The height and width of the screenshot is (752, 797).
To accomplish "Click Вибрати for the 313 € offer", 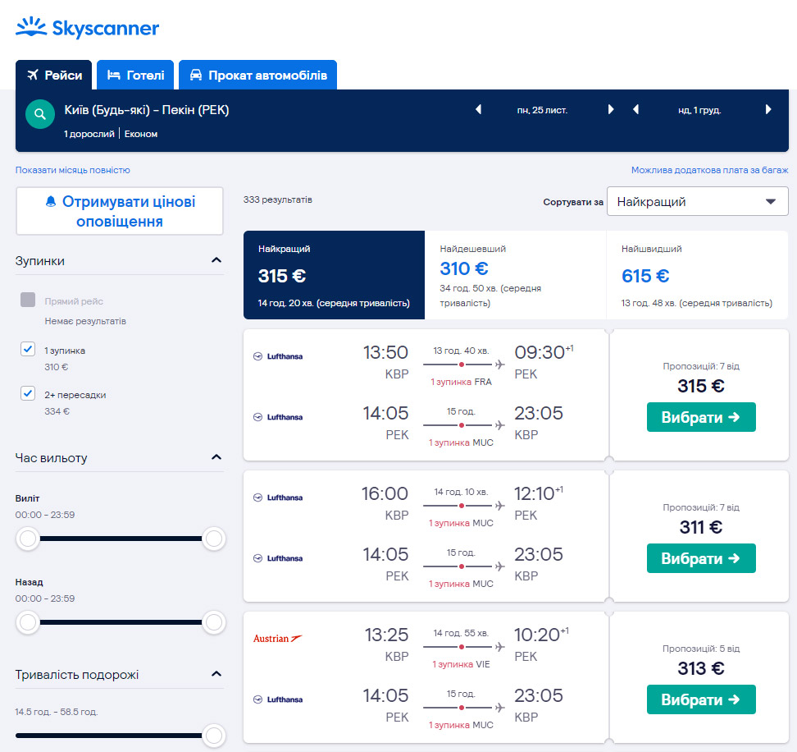I will point(701,699).
